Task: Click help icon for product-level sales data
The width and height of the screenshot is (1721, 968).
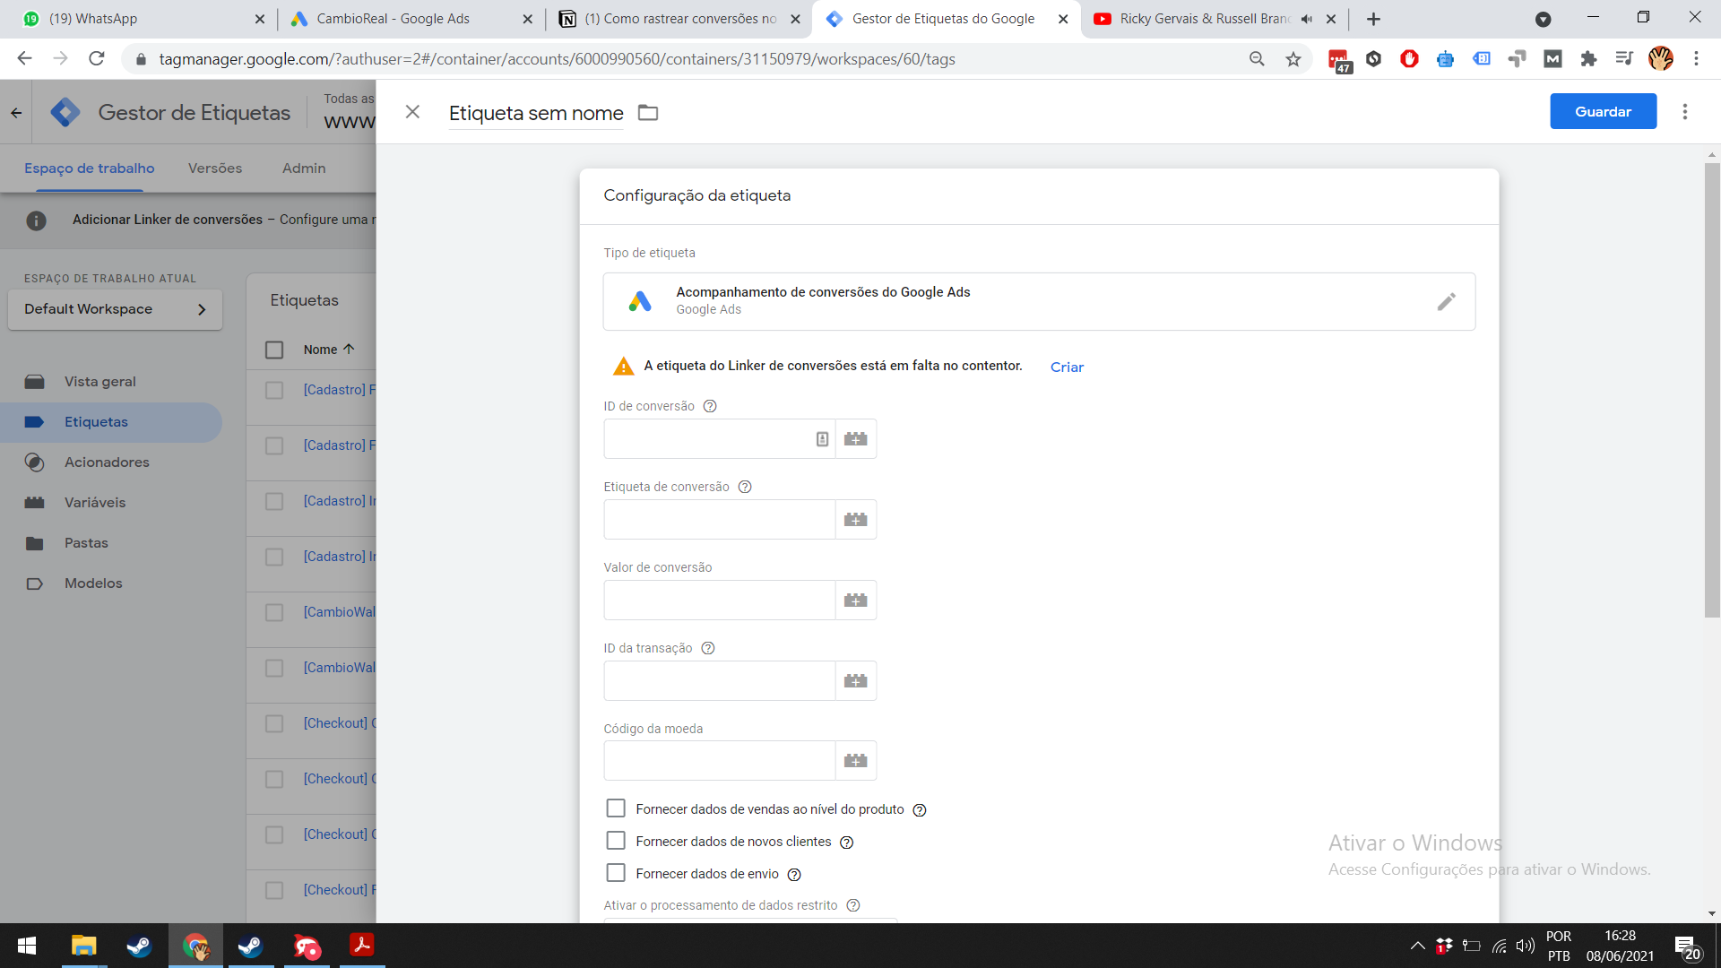Action: (920, 810)
